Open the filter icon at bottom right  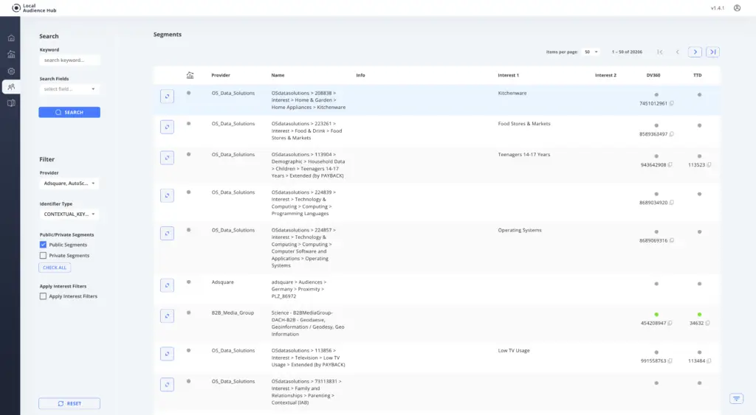click(736, 398)
